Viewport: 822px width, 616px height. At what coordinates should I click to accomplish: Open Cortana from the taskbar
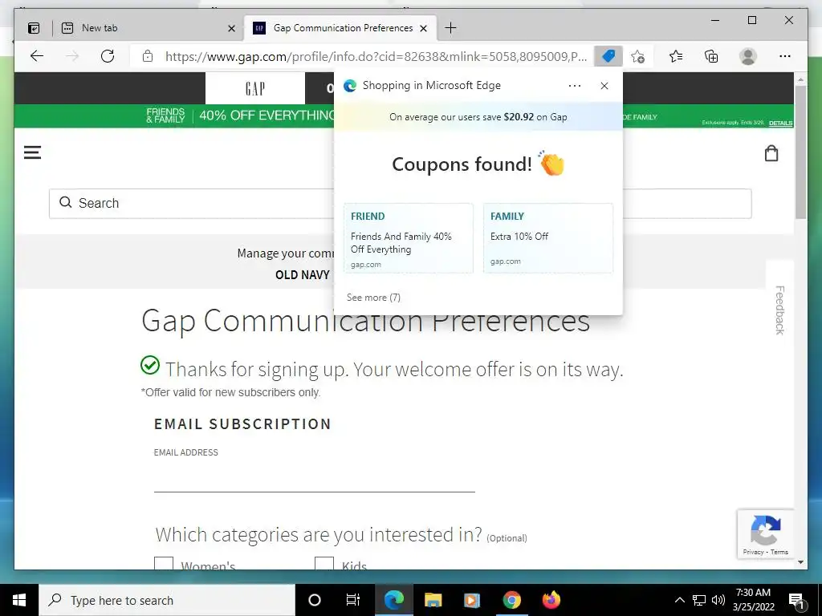pyautogui.click(x=315, y=600)
